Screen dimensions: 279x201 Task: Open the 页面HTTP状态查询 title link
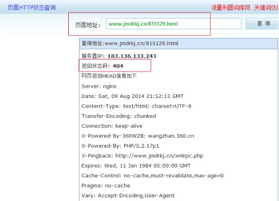[x=32, y=7]
